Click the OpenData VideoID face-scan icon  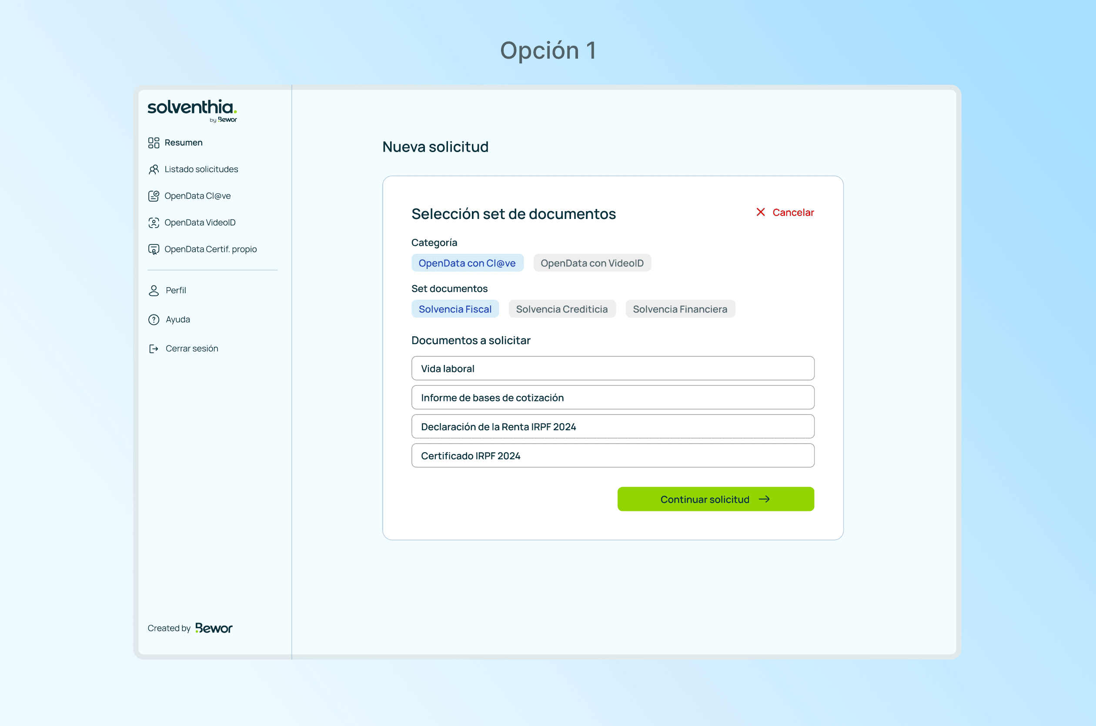click(x=154, y=223)
